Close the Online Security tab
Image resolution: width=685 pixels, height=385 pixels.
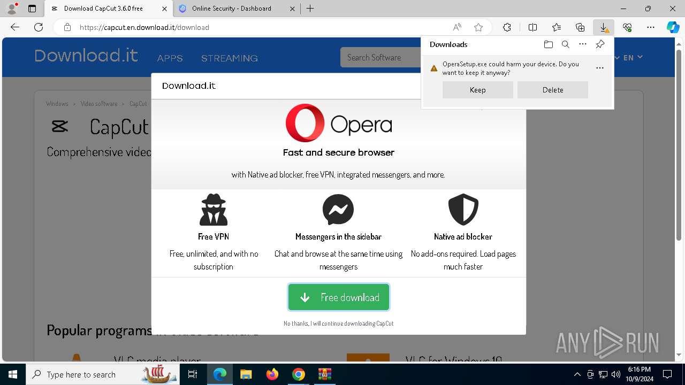coord(292,9)
